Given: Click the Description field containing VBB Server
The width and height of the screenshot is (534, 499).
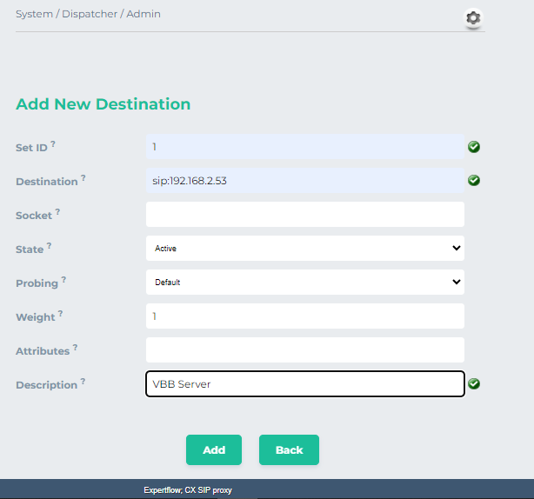Looking at the screenshot, I should coord(304,384).
